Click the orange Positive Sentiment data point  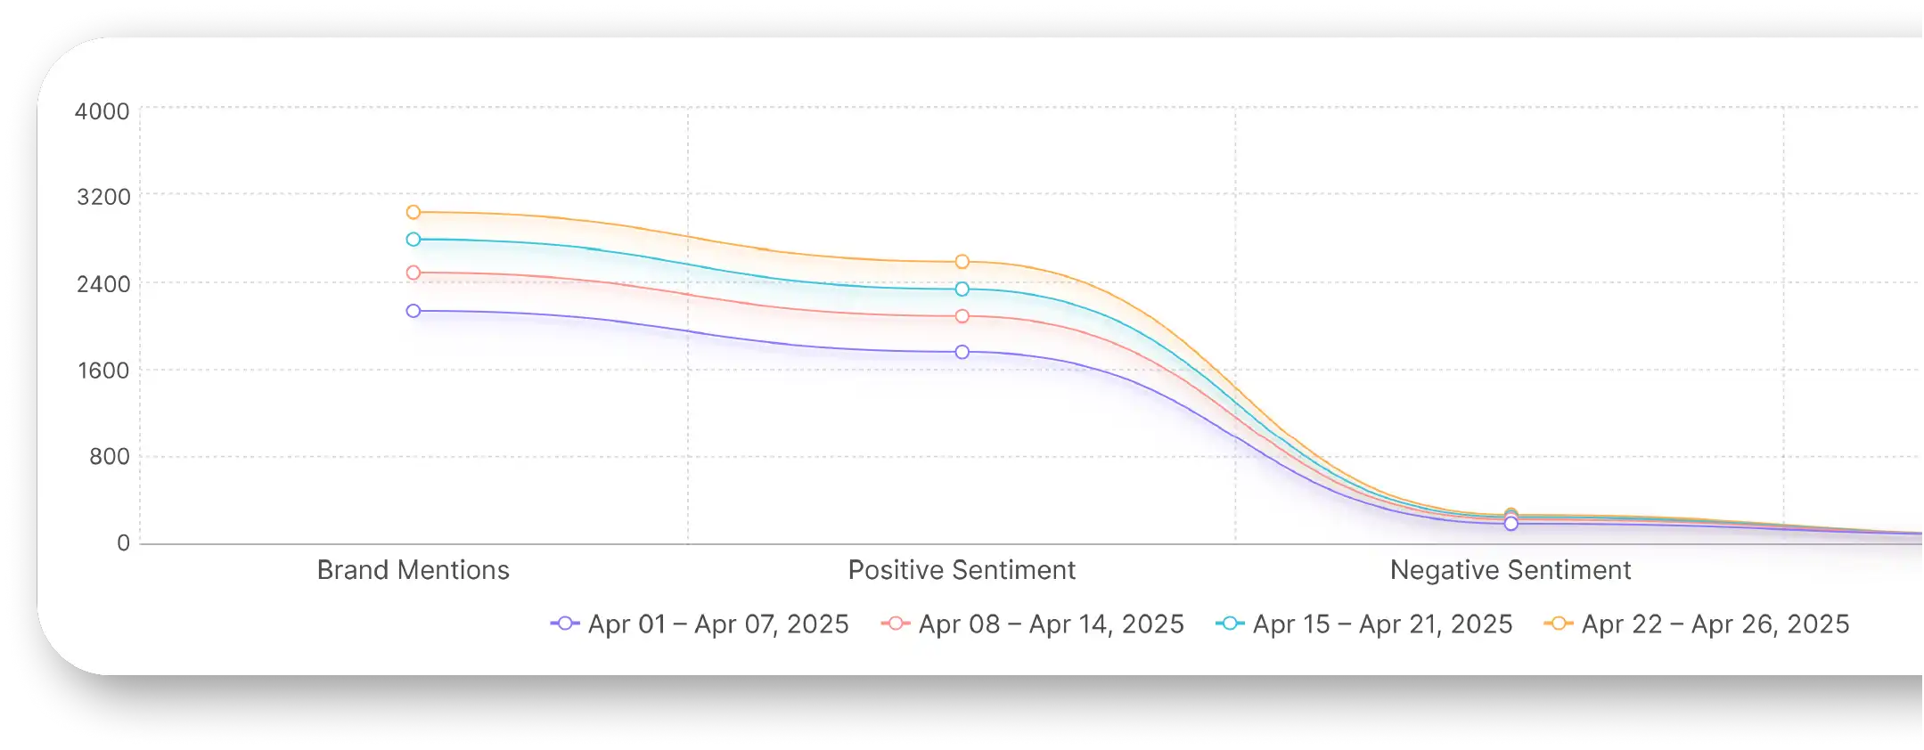[962, 262]
